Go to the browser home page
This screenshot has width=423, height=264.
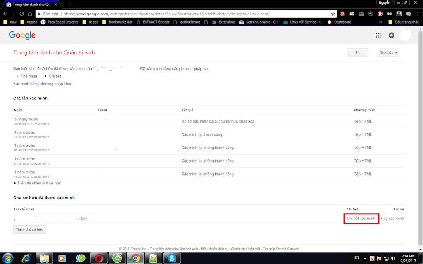[30, 14]
